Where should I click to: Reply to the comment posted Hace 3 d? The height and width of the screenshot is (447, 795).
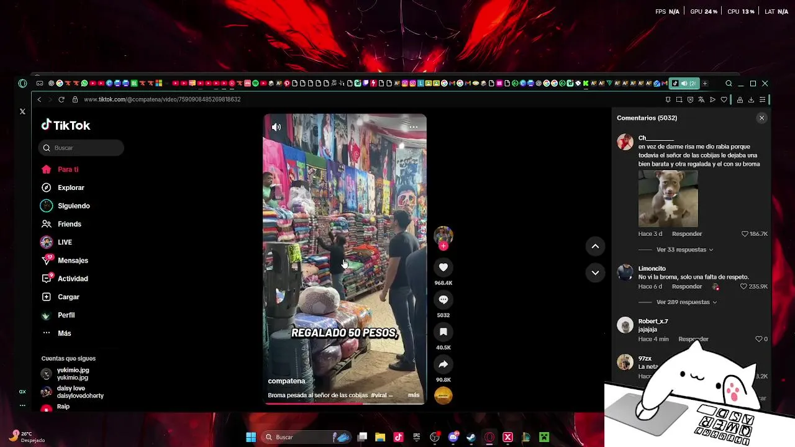click(x=687, y=234)
